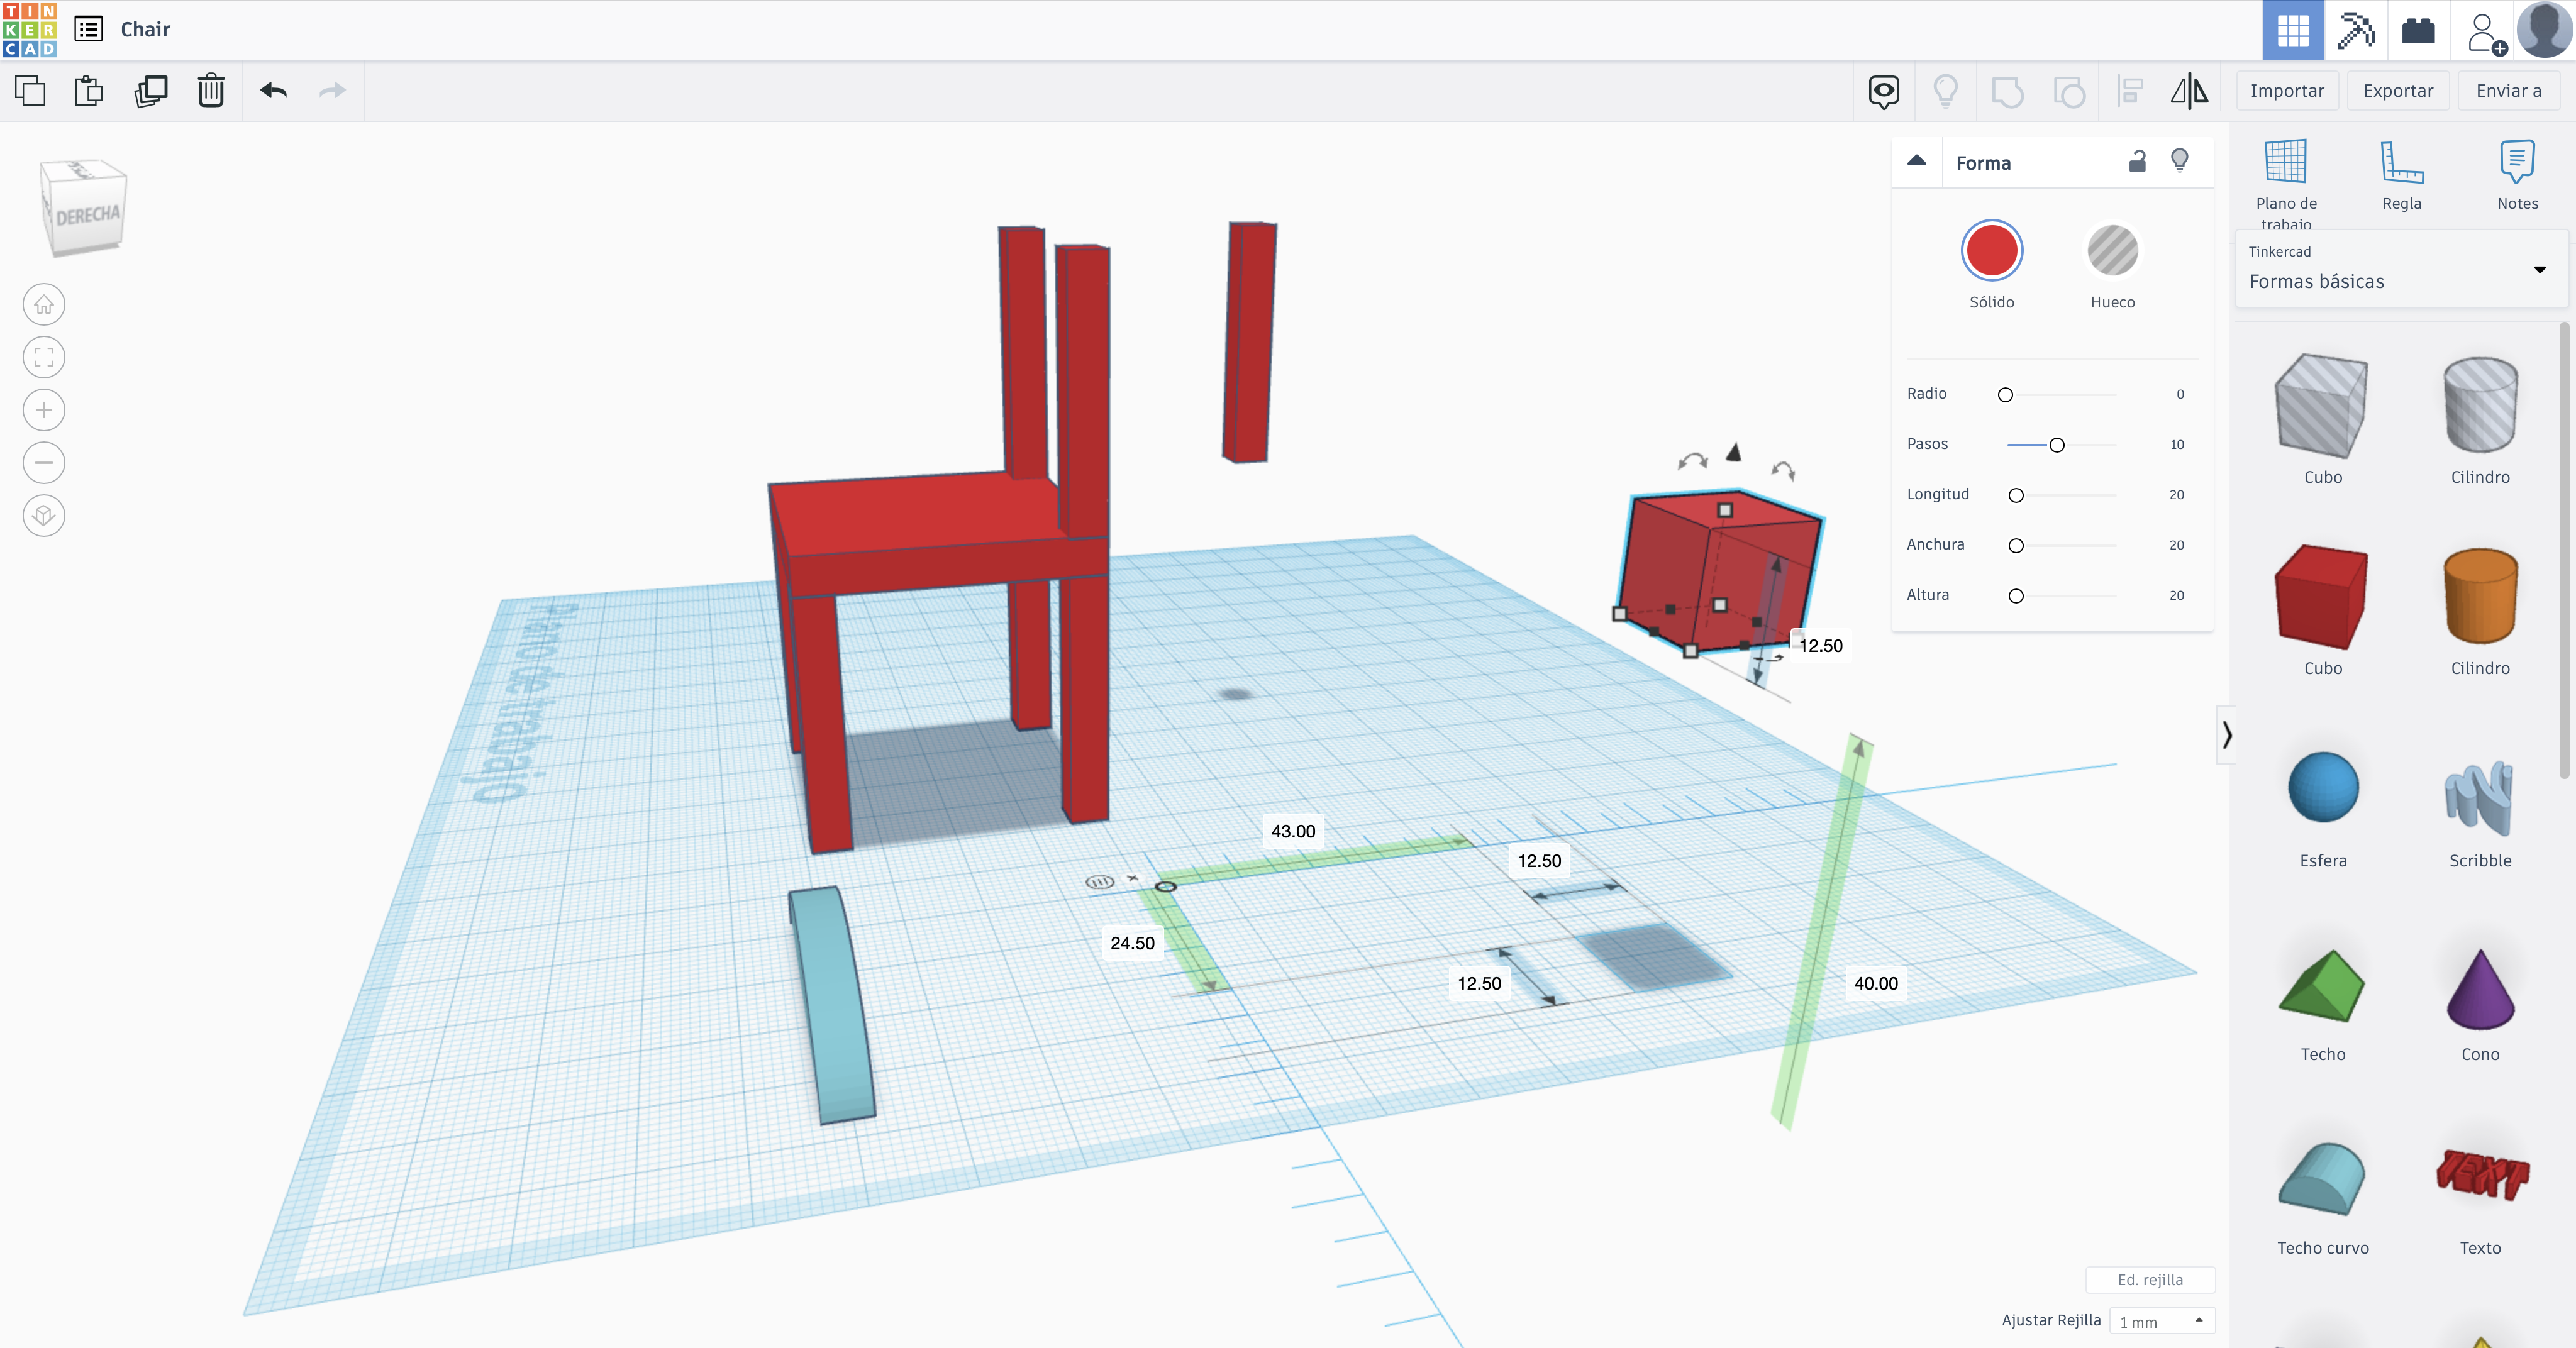2576x1348 pixels.
Task: Select the Hueco striped swatch
Action: pyautogui.click(x=2112, y=251)
